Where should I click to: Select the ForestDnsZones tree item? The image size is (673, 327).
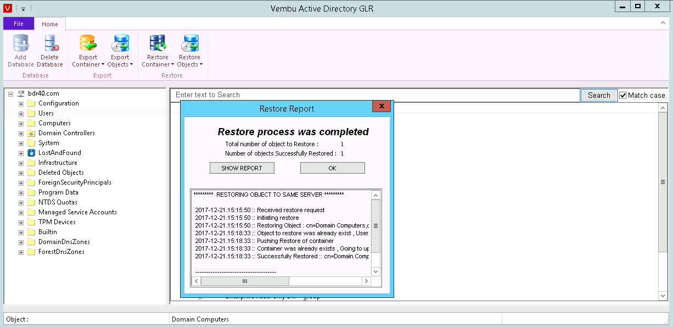pyautogui.click(x=61, y=252)
